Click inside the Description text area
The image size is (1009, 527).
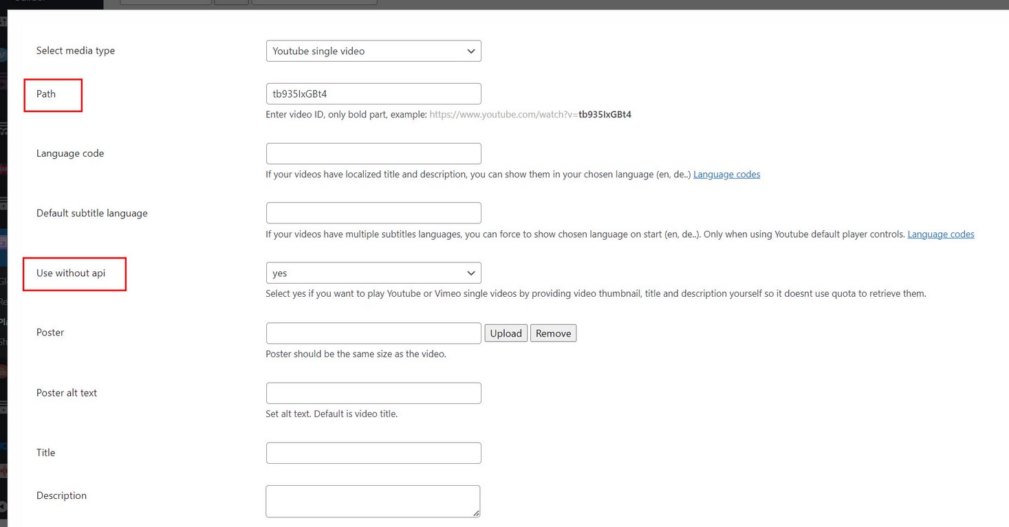[x=371, y=501]
